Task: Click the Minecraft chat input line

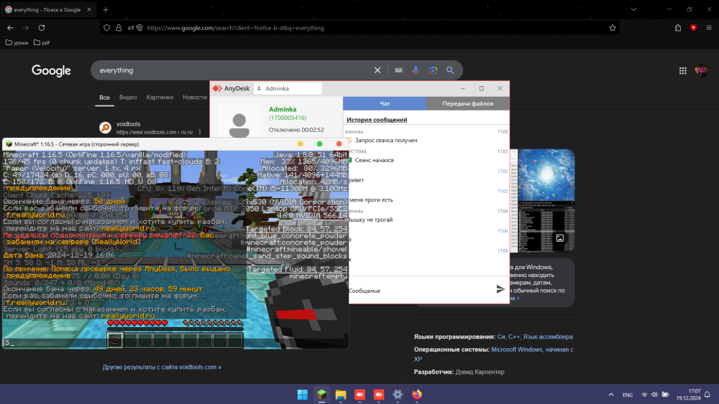Action: pyautogui.click(x=175, y=343)
